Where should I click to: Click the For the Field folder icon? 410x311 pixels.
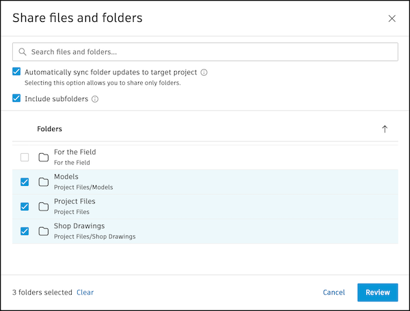(x=44, y=157)
